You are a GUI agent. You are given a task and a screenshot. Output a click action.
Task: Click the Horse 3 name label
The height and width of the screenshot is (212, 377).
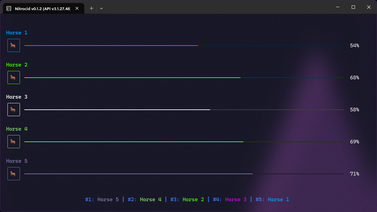(17, 97)
